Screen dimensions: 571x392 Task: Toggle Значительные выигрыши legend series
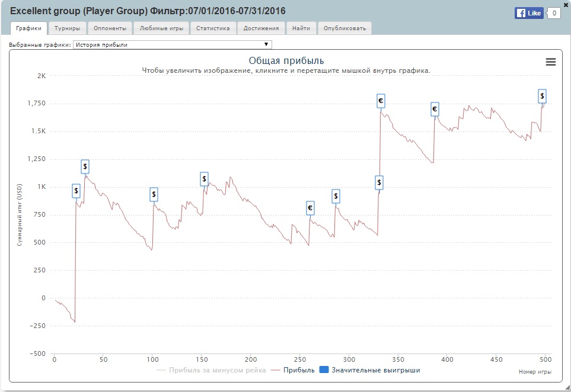click(369, 370)
